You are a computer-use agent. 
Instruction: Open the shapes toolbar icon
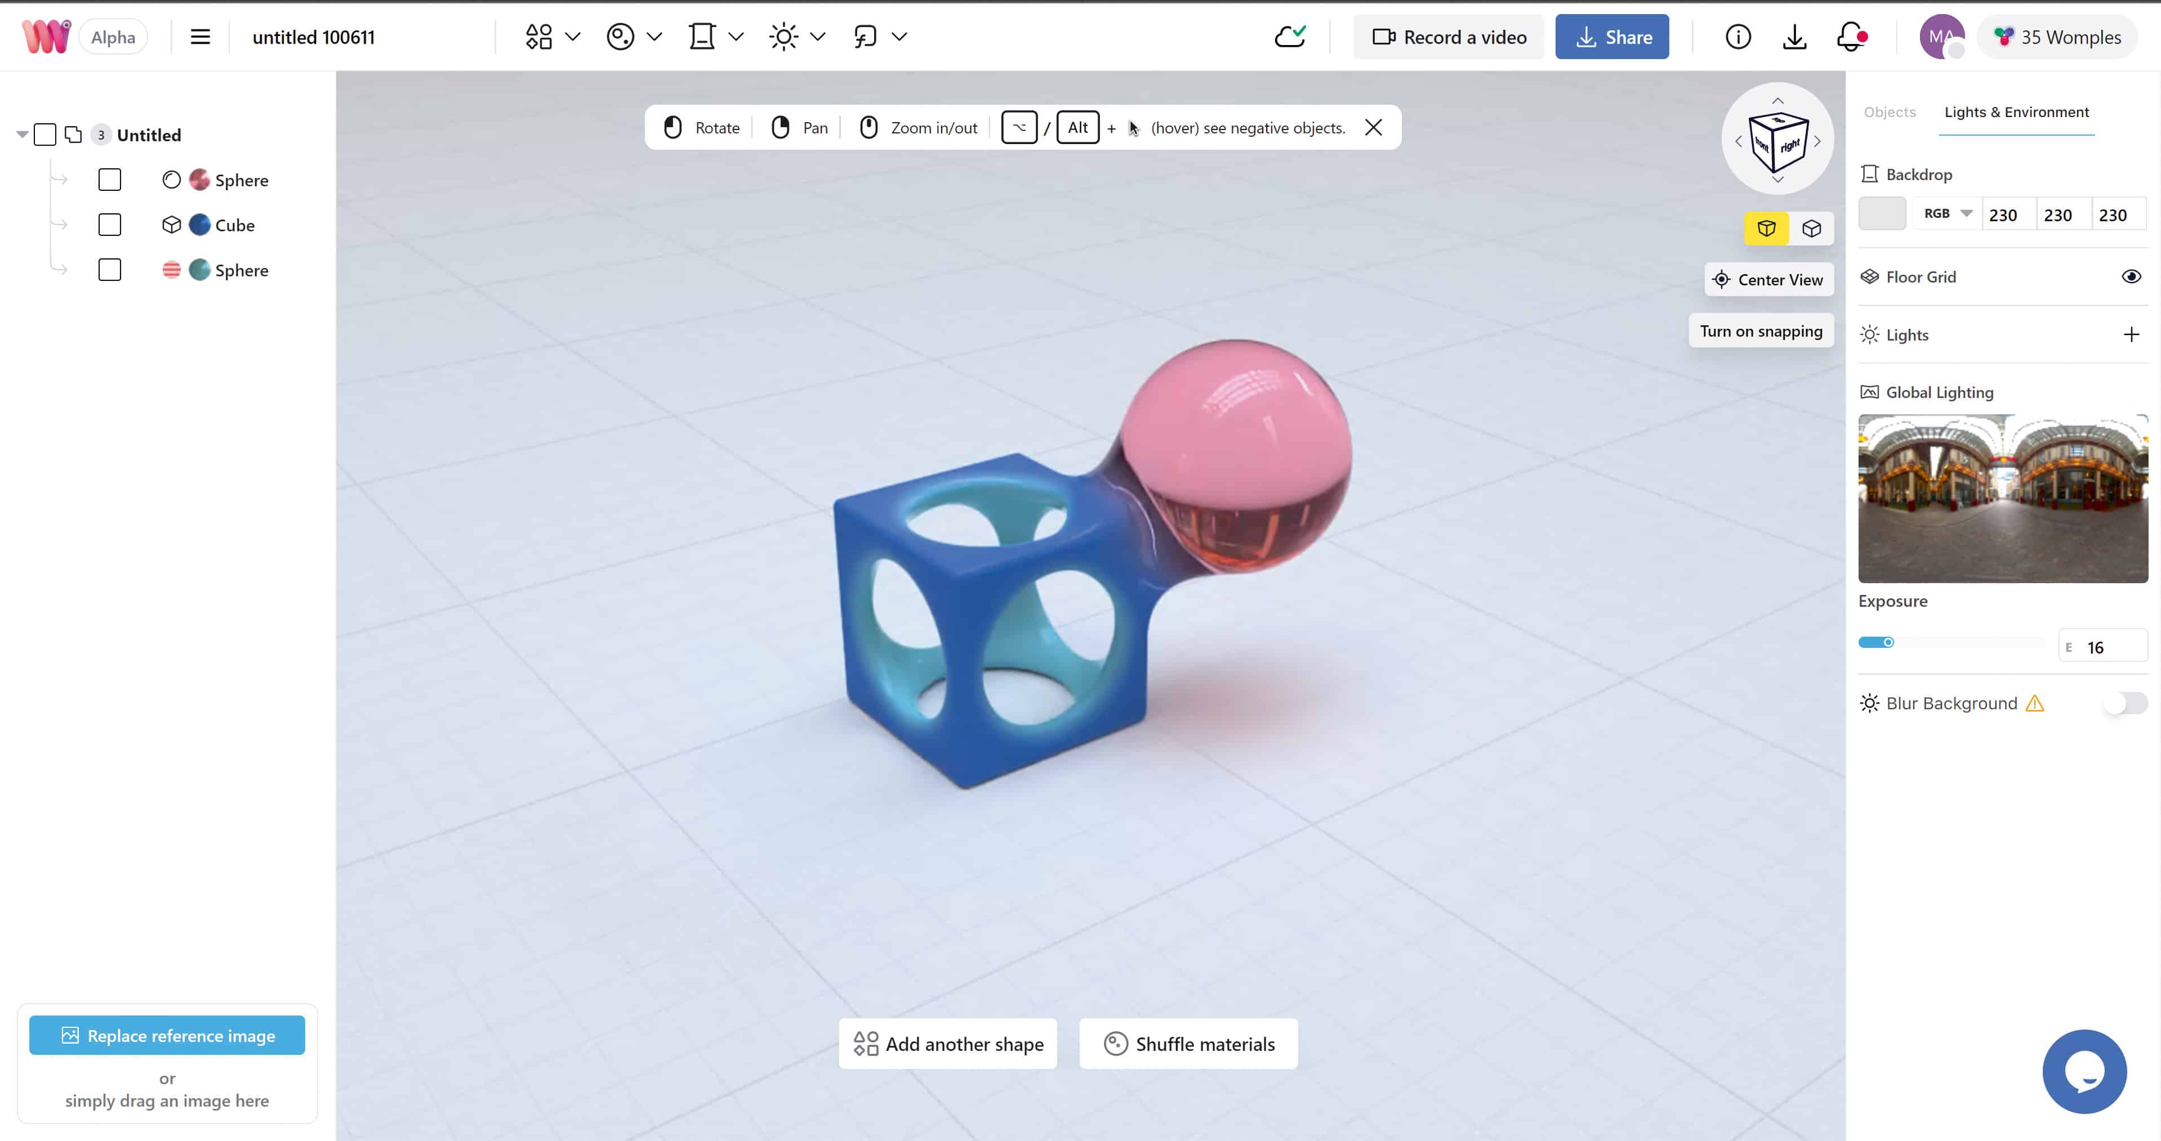pyautogui.click(x=538, y=37)
